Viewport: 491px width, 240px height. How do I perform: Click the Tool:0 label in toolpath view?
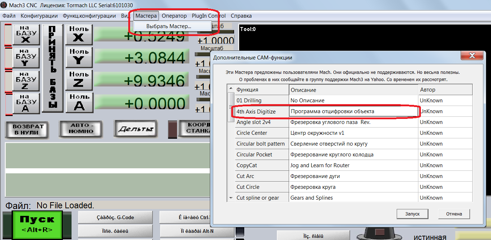(248, 29)
